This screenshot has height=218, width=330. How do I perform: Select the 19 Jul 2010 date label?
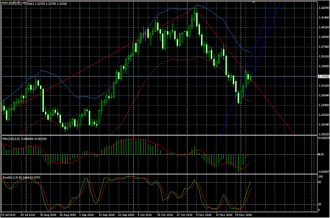pyautogui.click(x=8, y=215)
